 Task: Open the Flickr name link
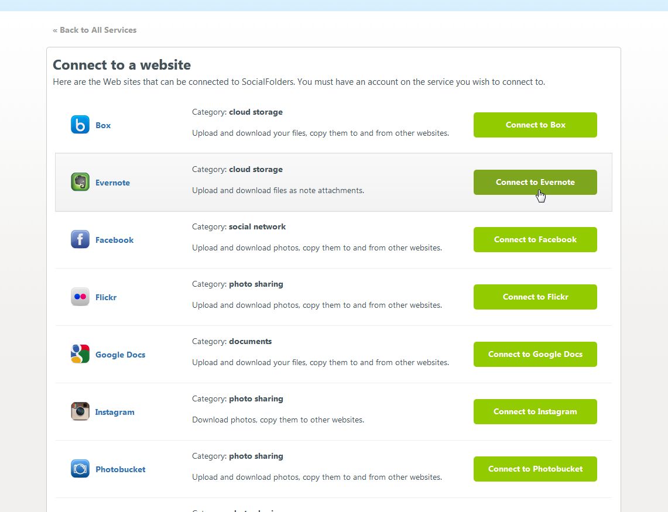[106, 297]
